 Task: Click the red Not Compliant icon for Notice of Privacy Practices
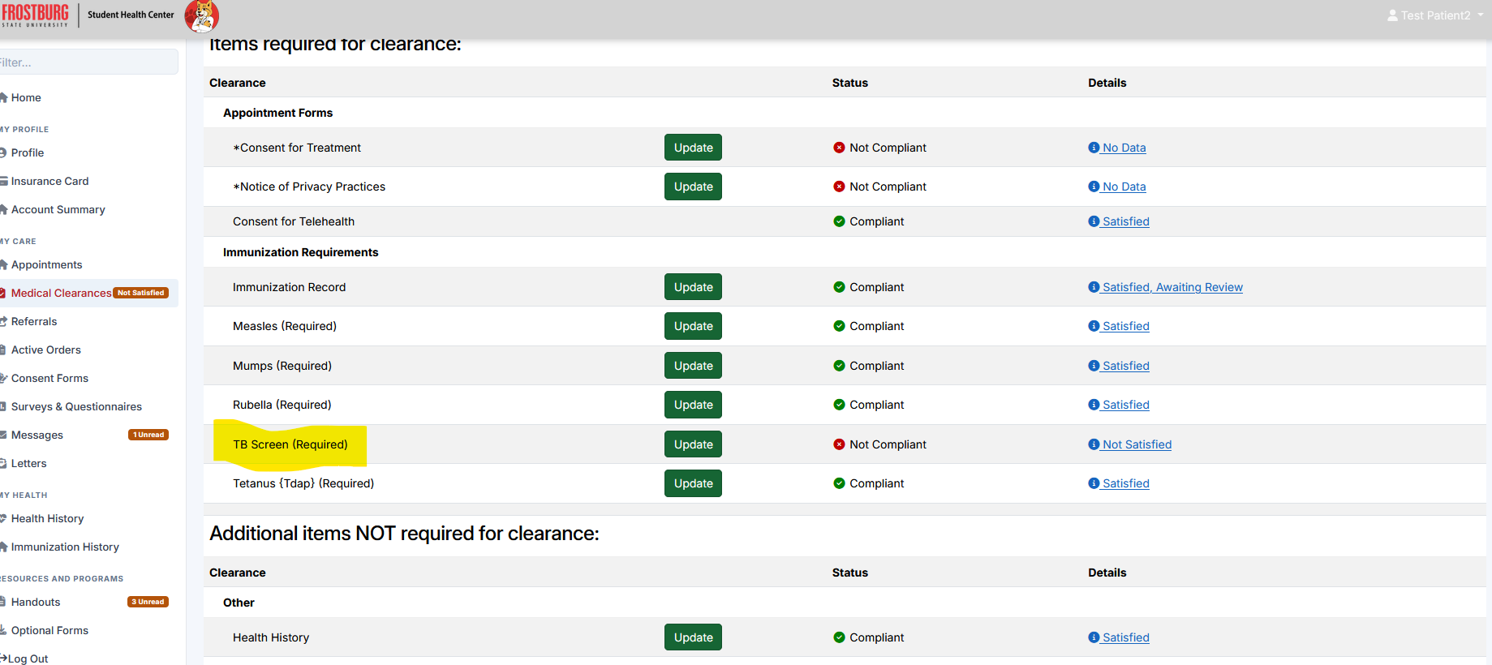click(x=839, y=187)
